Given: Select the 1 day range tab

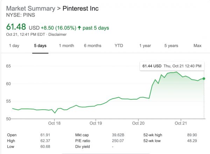Looking at the screenshot, I should click(x=14, y=46).
